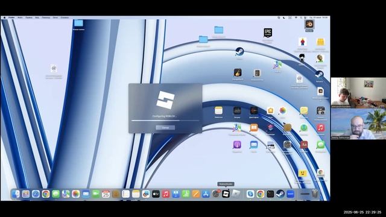
Task: Select the Calculator icon on the desktop
Action: click(257, 73)
